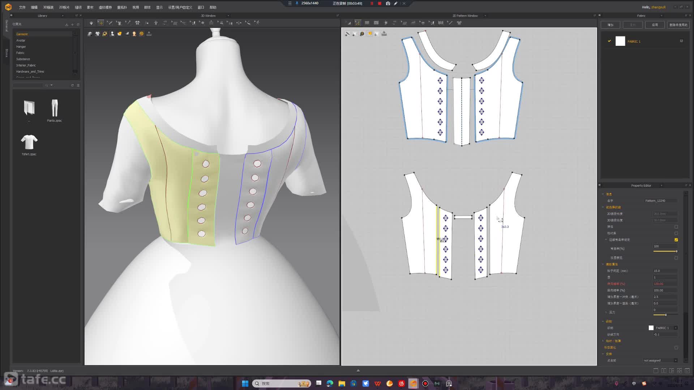Take a screenshot with recorder camera icon

coord(388,3)
